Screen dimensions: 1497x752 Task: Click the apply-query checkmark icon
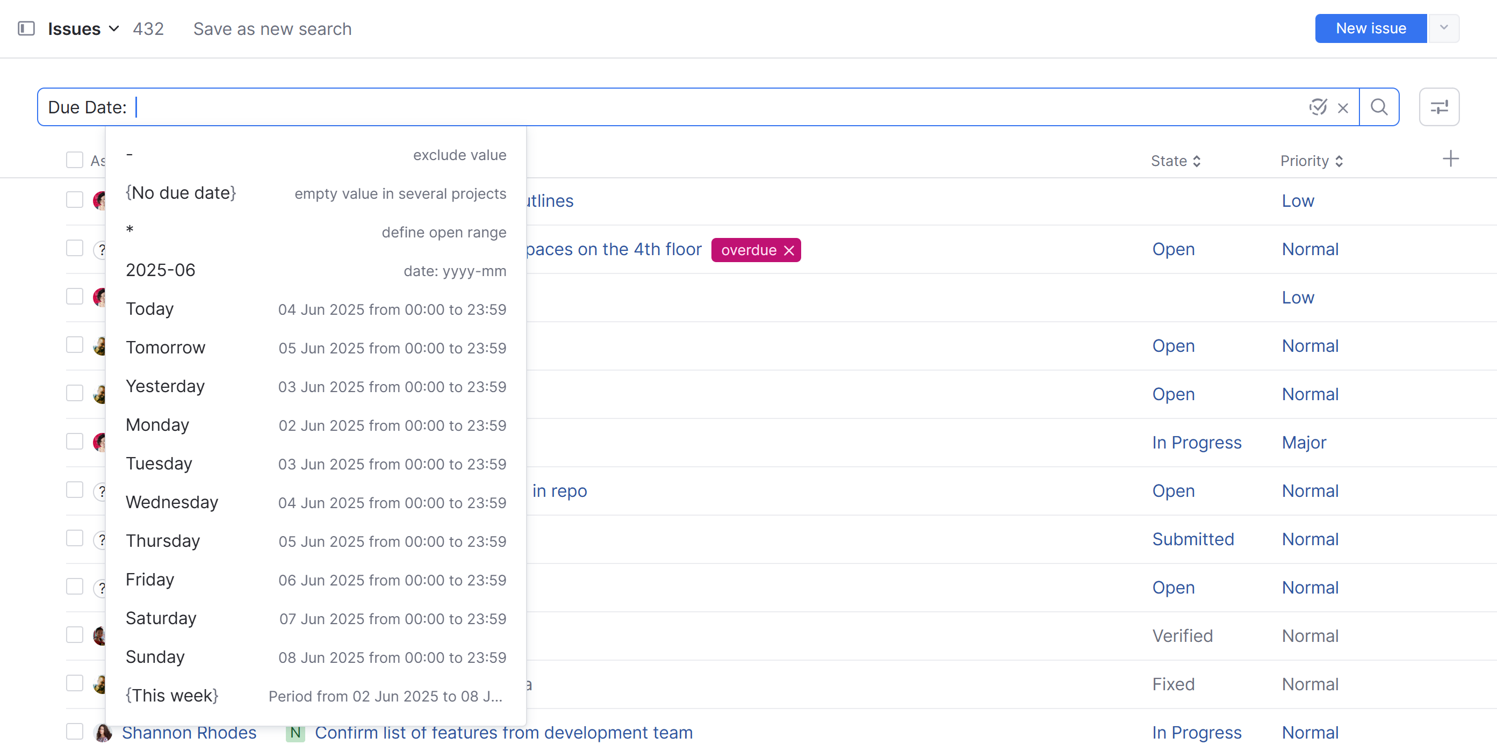click(1318, 107)
